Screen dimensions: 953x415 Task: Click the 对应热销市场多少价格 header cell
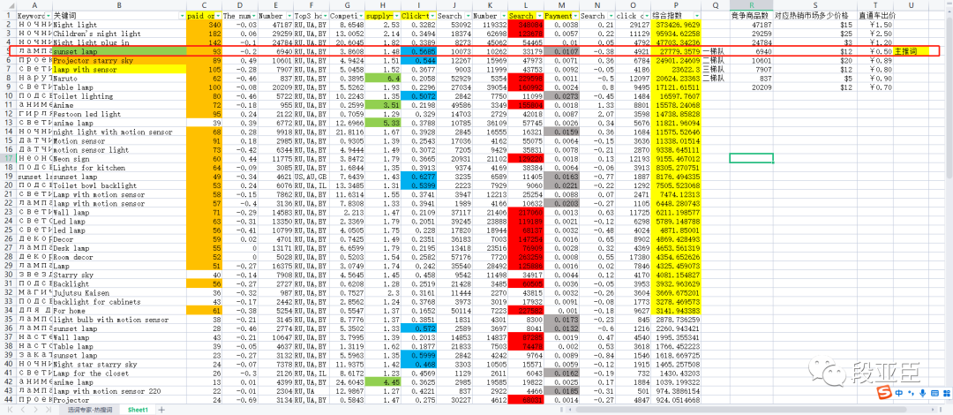click(x=815, y=15)
